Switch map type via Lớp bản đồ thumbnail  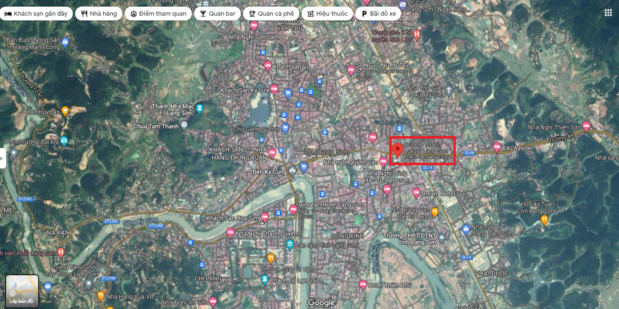coord(22,291)
